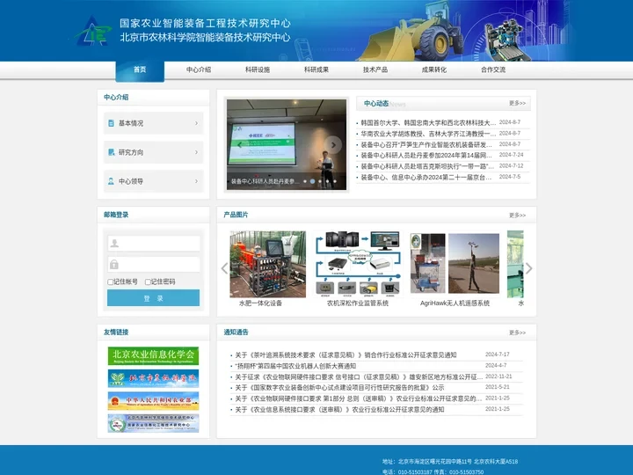Expand 中心领导 with its chevron
633x475 pixels.
tap(197, 181)
